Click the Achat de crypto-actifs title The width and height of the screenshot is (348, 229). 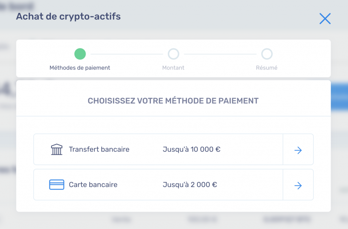click(x=68, y=16)
